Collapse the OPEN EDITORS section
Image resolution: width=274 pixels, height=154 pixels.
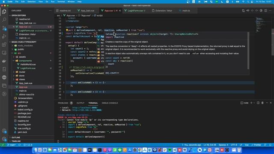[10, 15]
